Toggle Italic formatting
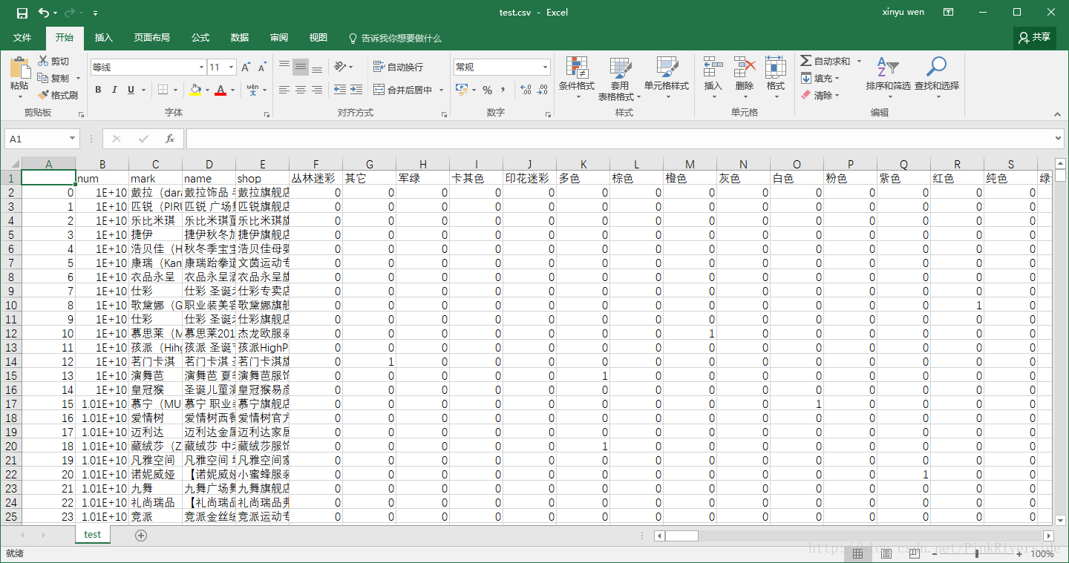 114,90
